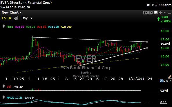Click the Price pane up-down resize arrows
The width and height of the screenshot is (172, 107).
click(3, 26)
